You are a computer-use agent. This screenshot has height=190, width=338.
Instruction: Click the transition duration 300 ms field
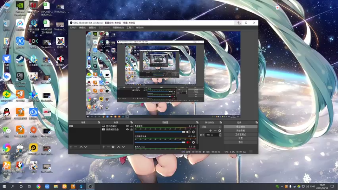(x=212, y=135)
